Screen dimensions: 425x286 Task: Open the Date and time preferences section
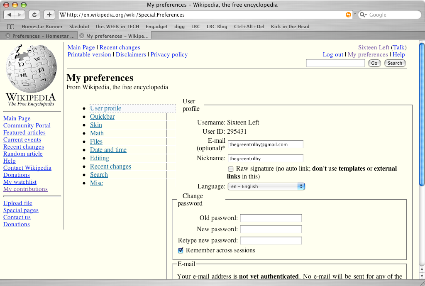click(x=108, y=150)
